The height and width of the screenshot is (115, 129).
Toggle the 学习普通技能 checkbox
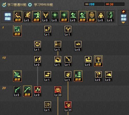click(4, 5)
